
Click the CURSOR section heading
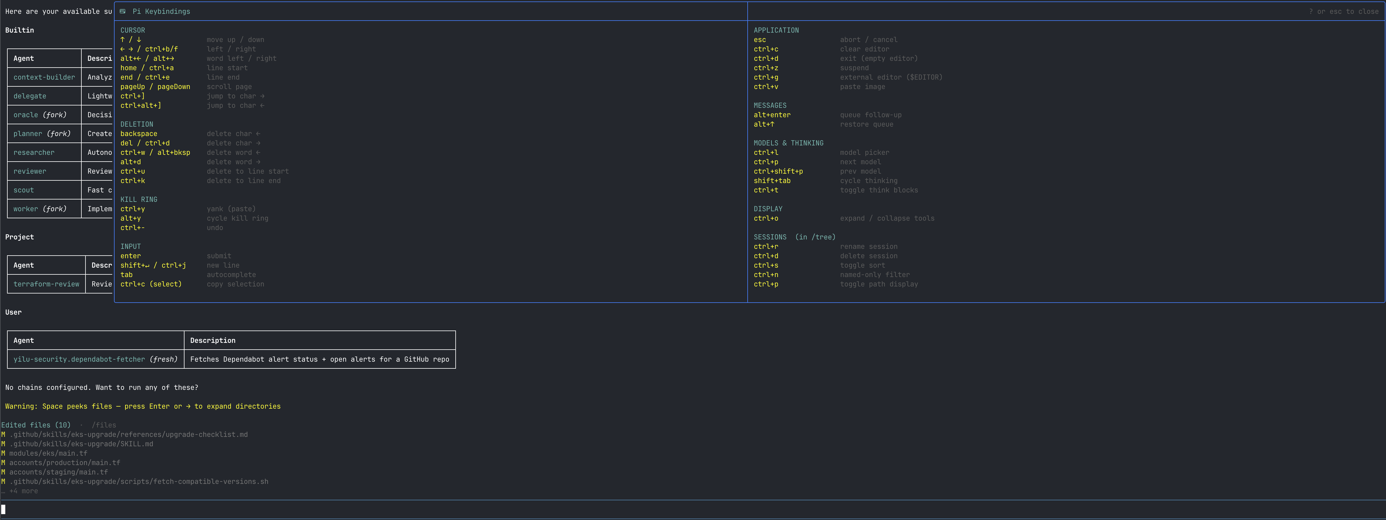click(133, 30)
